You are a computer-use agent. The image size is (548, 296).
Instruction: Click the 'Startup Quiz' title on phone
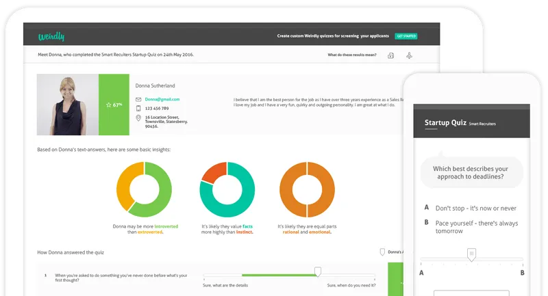tap(445, 123)
